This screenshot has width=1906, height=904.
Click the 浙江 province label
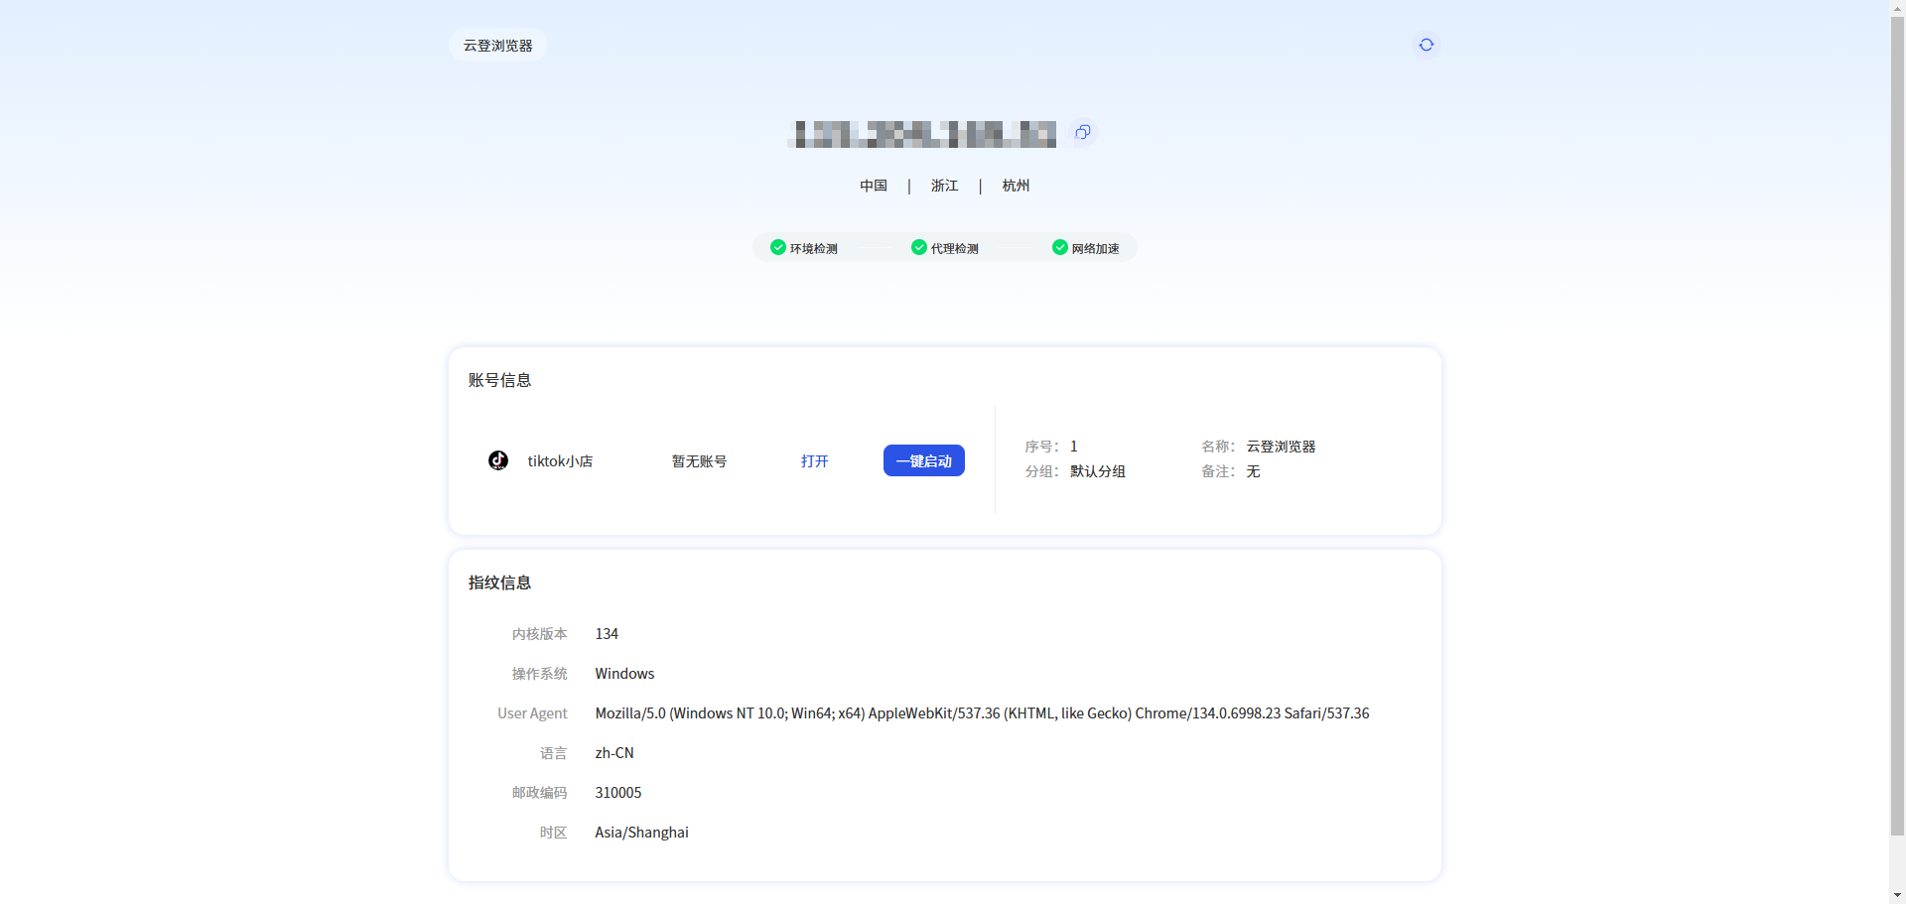tap(944, 186)
